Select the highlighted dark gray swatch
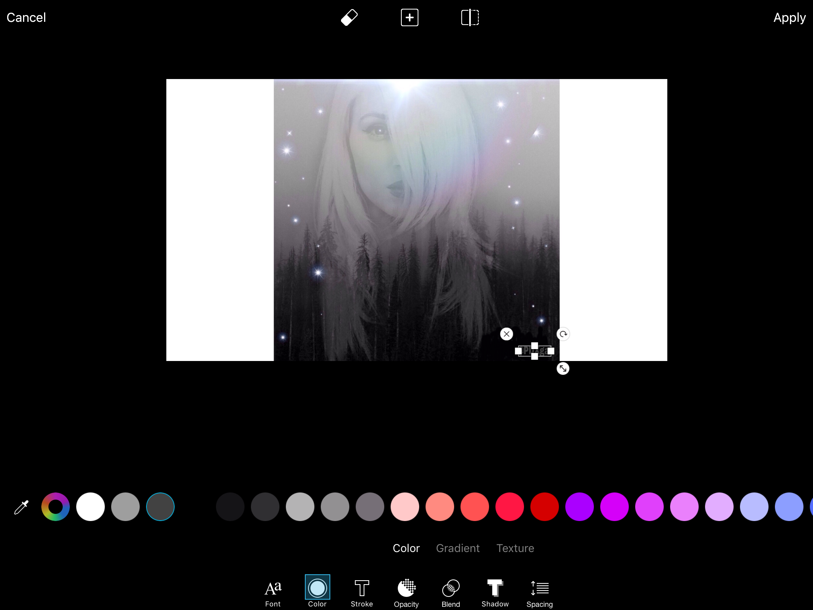The height and width of the screenshot is (610, 813). click(160, 507)
